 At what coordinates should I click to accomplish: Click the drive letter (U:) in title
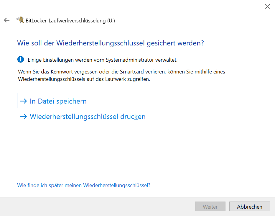[111, 21]
